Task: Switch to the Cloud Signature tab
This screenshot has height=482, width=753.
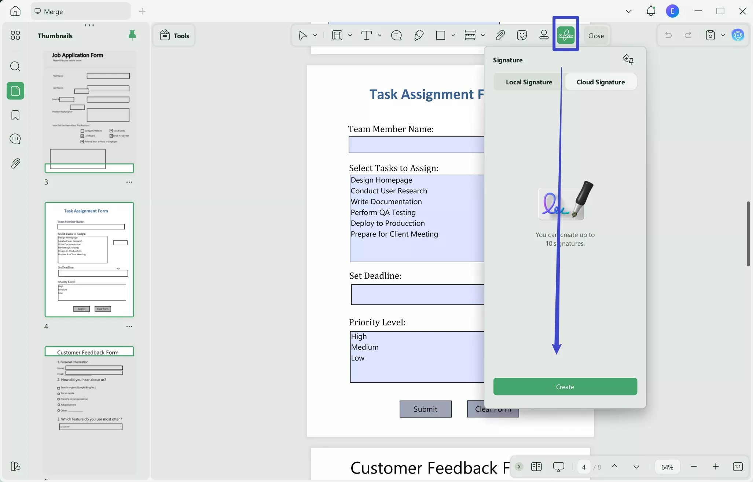Action: [x=601, y=81]
